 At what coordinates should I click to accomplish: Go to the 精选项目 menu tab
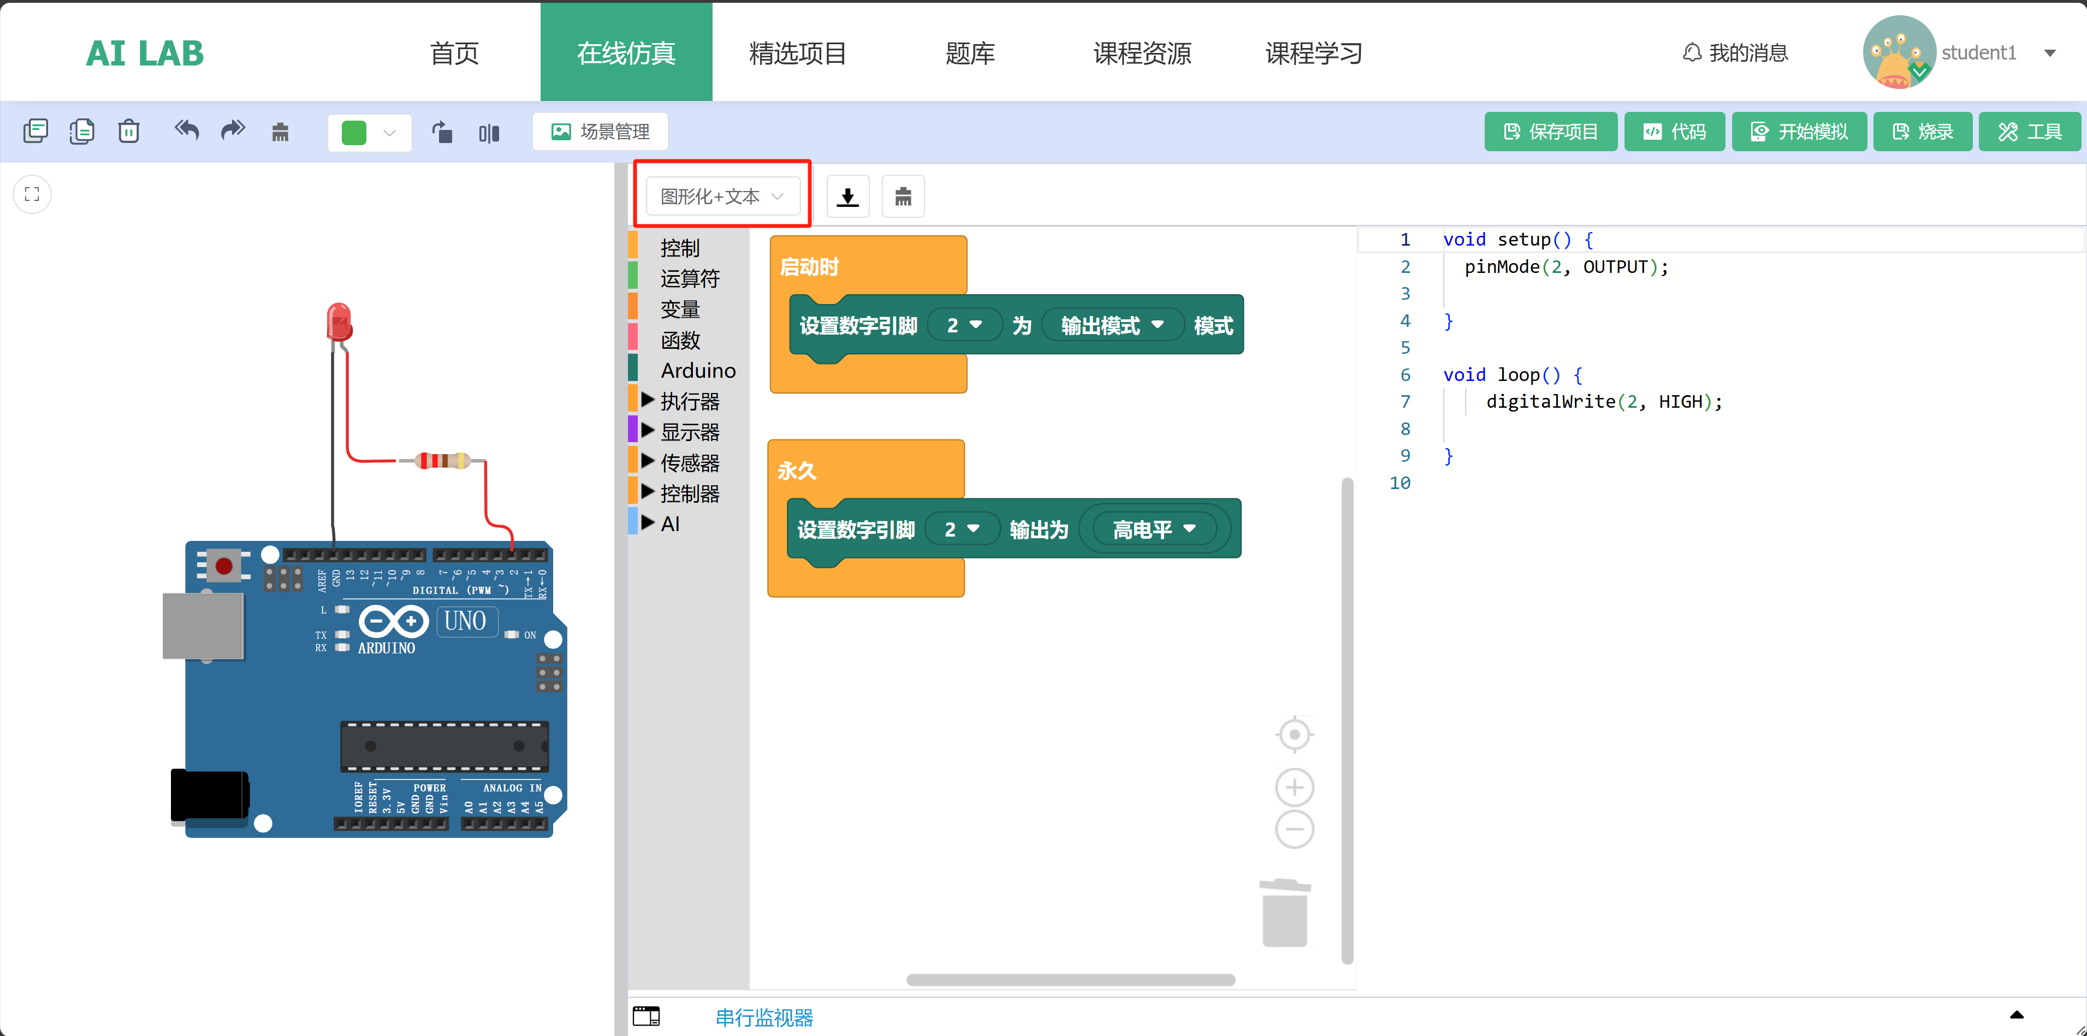tap(797, 52)
